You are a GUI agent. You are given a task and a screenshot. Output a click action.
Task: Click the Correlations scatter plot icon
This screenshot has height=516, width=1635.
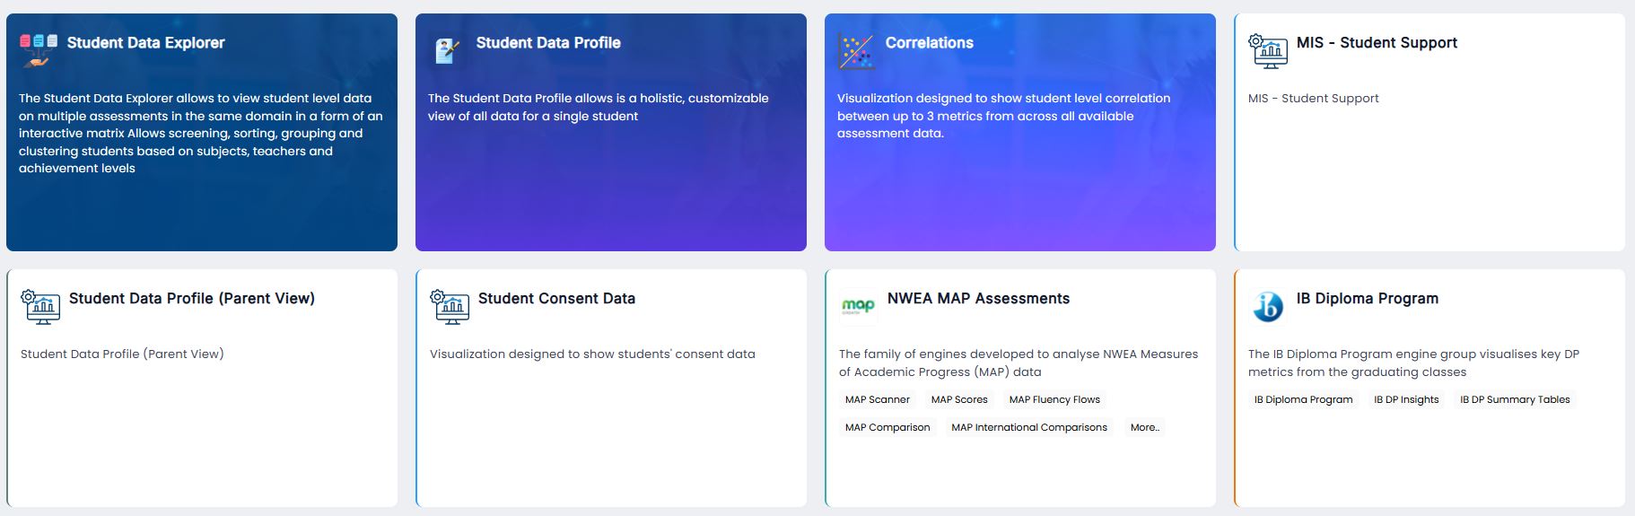tap(856, 51)
